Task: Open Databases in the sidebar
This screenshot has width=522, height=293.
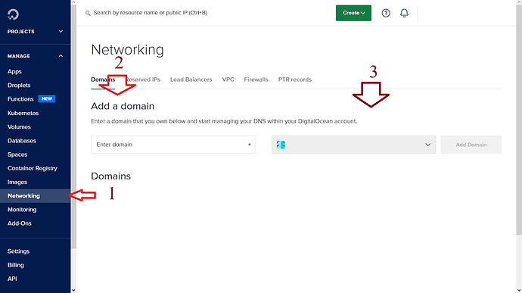Action: coord(22,141)
